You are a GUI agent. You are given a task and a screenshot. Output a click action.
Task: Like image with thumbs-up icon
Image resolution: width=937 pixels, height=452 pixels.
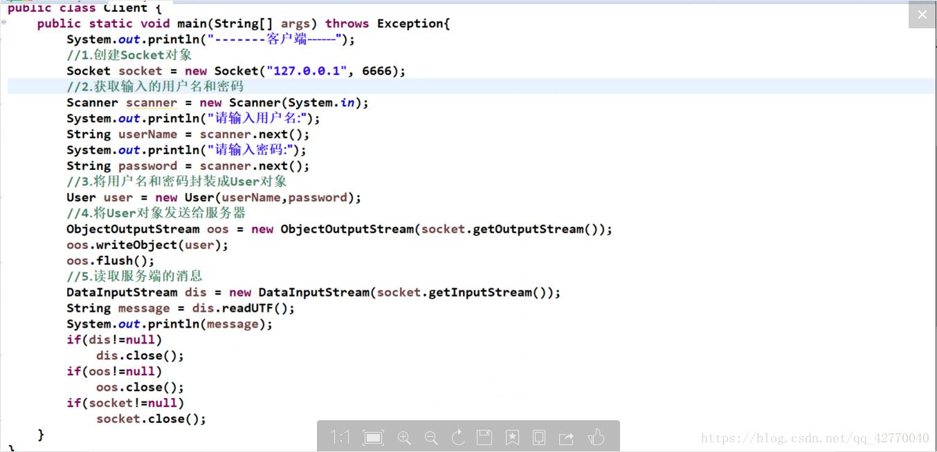(596, 437)
